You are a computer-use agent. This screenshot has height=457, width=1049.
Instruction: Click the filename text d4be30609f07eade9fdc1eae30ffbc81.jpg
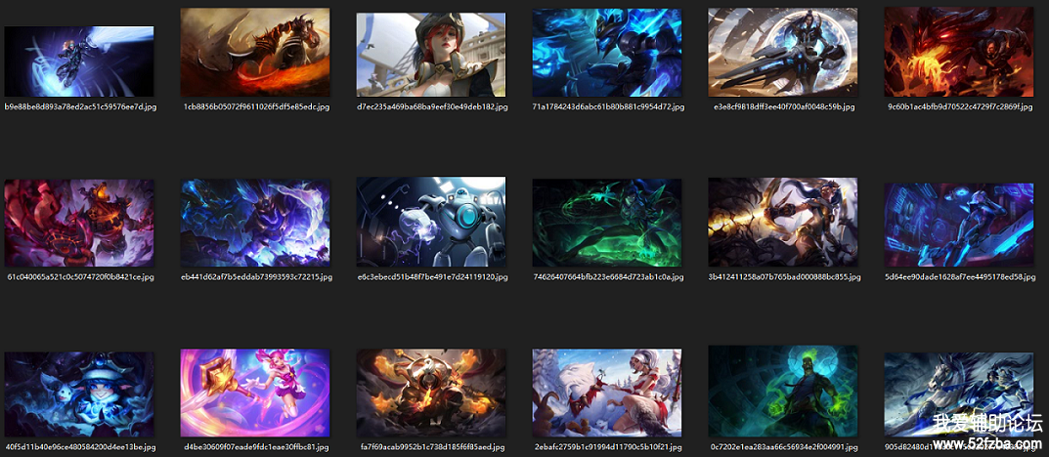coord(255,447)
